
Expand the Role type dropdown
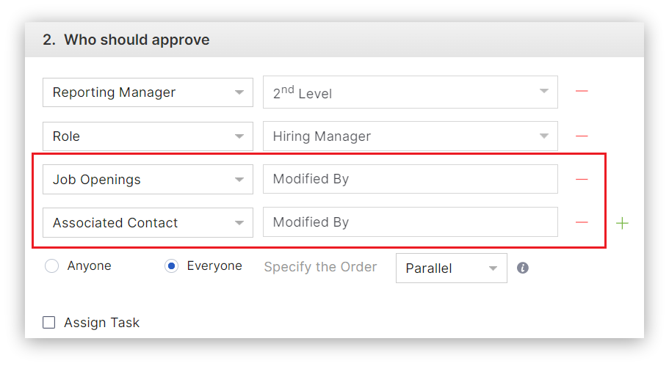pyautogui.click(x=148, y=136)
